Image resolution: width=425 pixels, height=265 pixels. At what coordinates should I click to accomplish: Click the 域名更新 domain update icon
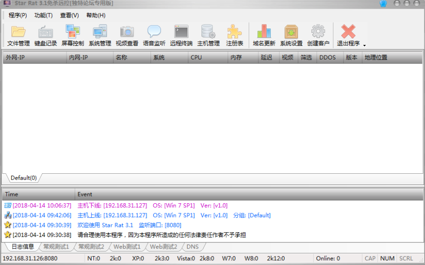pos(264,31)
